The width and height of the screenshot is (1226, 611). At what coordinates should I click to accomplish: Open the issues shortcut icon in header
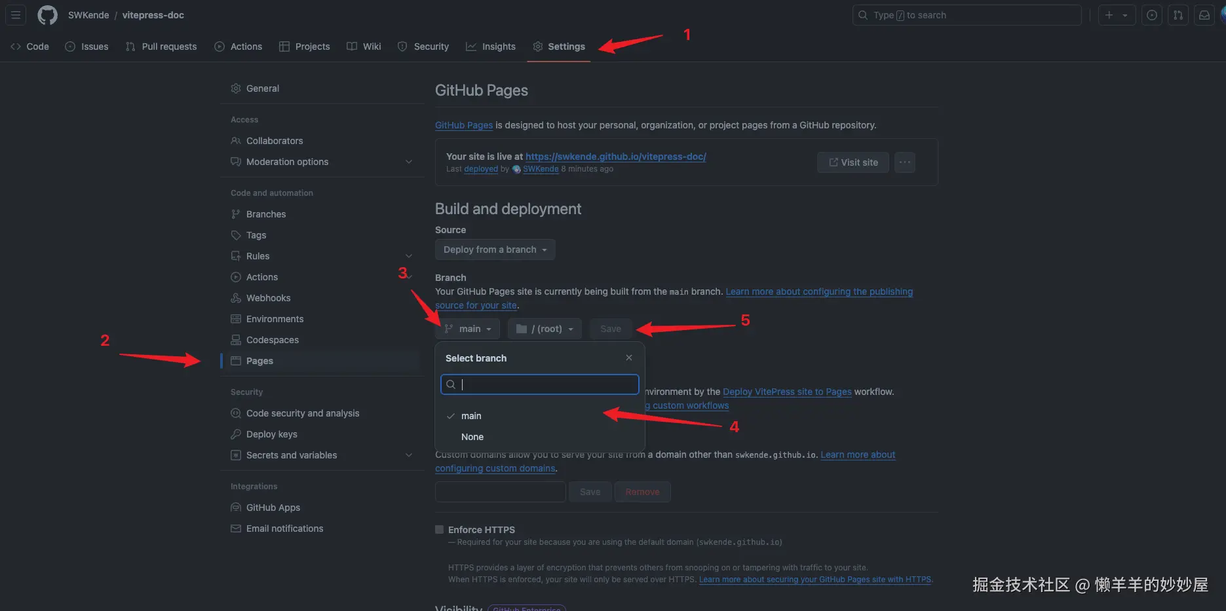pos(1152,15)
